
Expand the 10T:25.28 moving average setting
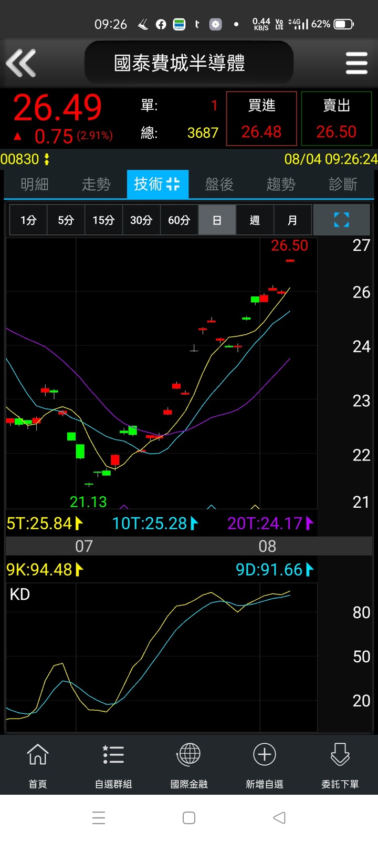(x=155, y=523)
